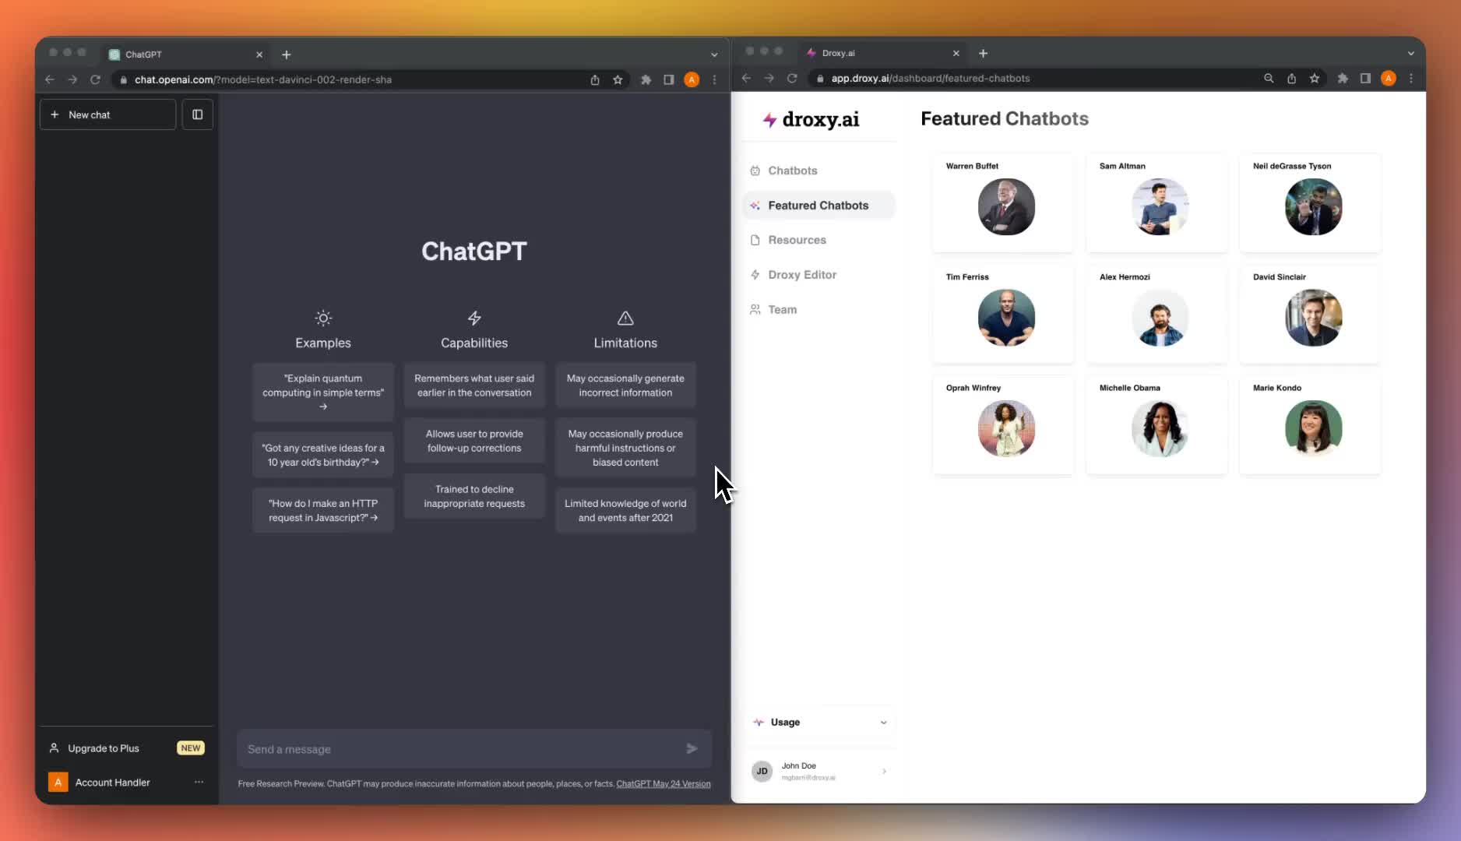Hide the ChatGPT sidebar
The height and width of the screenshot is (841, 1461).
(198, 114)
